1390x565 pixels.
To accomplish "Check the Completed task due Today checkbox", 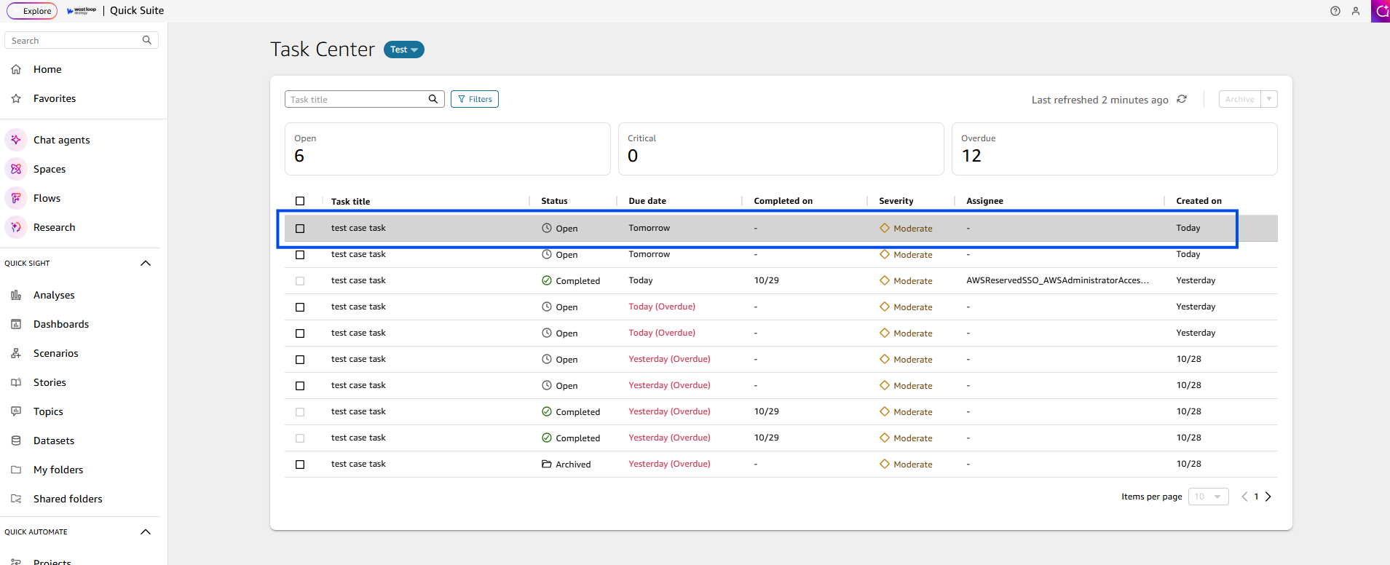I will pos(300,281).
